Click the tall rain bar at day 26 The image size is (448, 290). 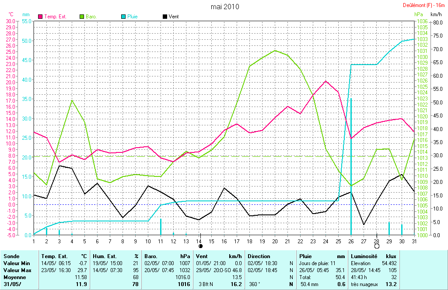pyautogui.click(x=351, y=166)
